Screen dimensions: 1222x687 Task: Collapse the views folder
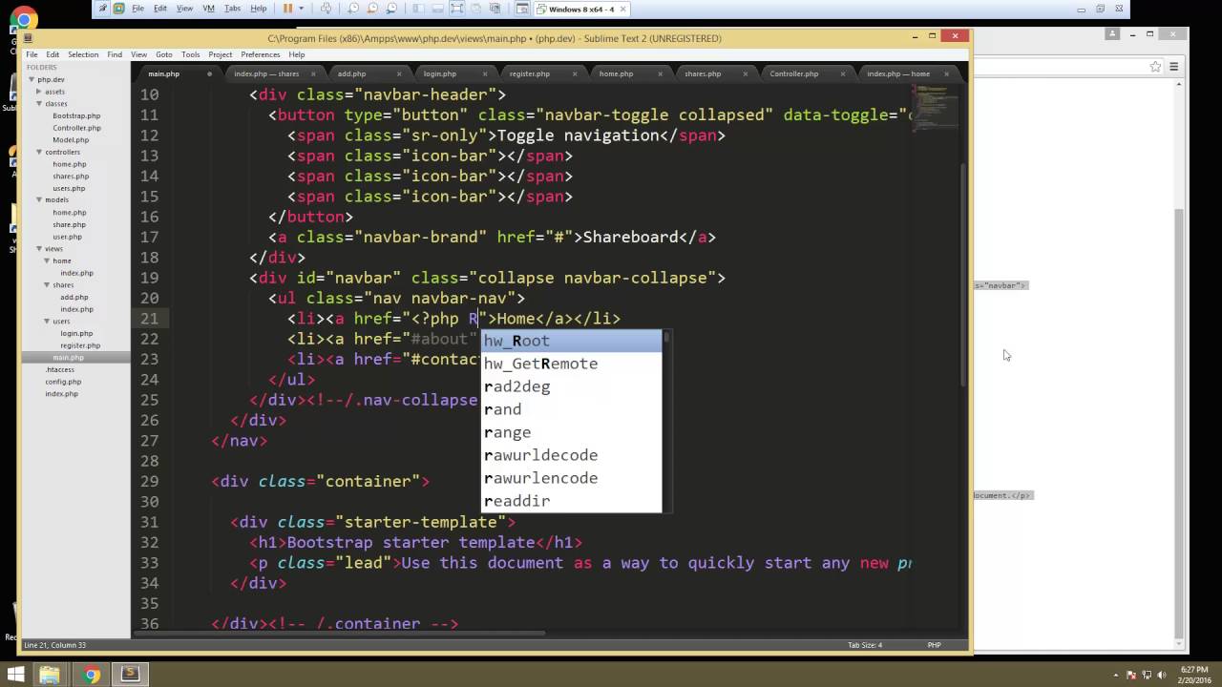[x=38, y=248]
